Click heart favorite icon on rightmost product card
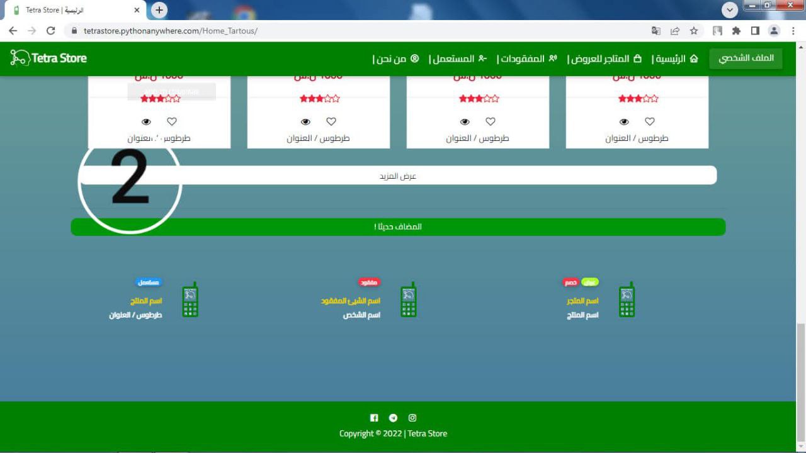 (x=650, y=121)
